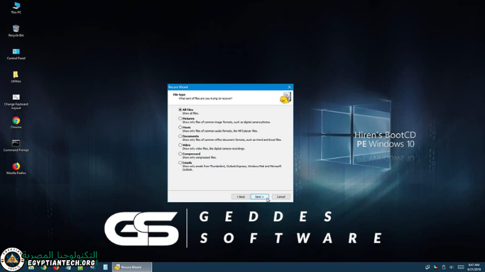Select the Emails radio option
Image resolution: width=485 pixels, height=272 pixels.
[x=180, y=162]
